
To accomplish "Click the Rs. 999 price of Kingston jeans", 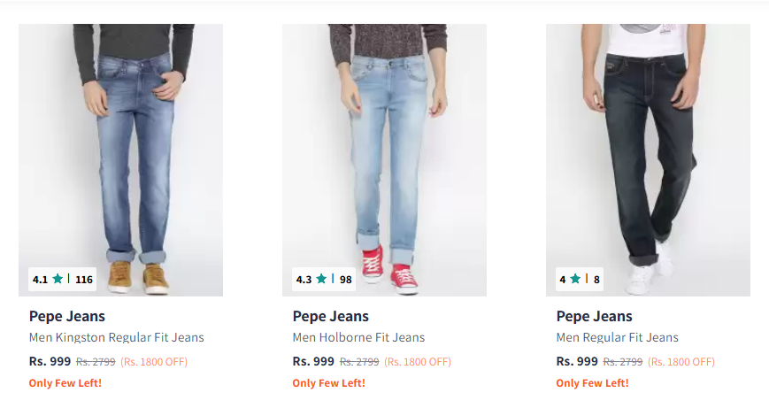I will 50,361.
